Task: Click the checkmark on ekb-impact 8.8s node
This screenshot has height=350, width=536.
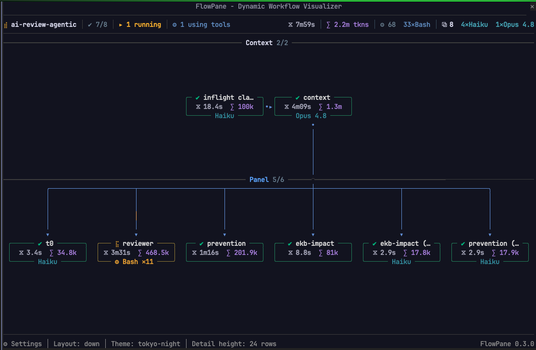Action: point(289,244)
